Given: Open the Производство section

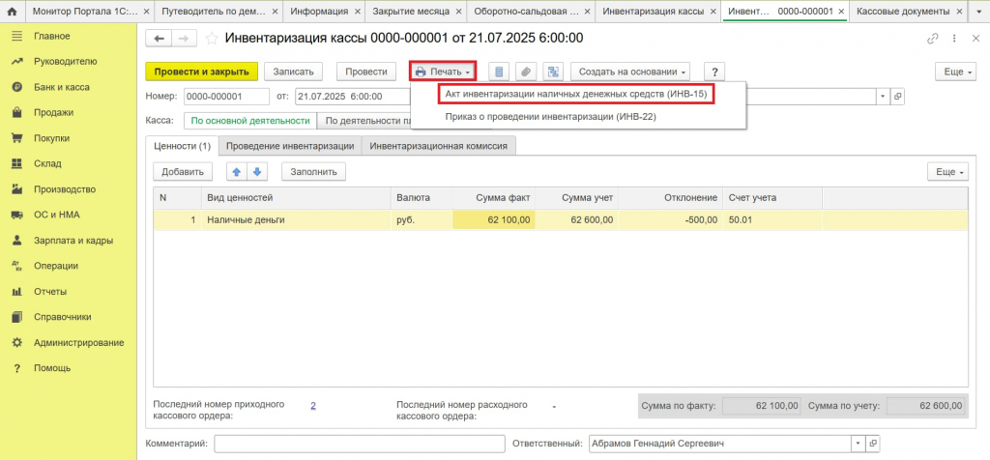Looking at the screenshot, I should coord(65,189).
